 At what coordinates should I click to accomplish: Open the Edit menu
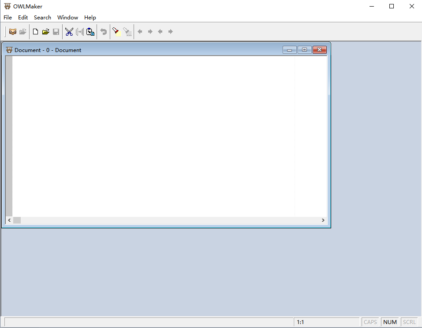click(23, 18)
